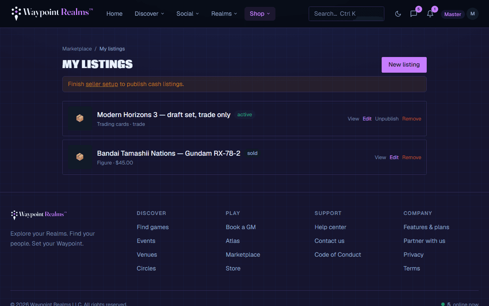The width and height of the screenshot is (489, 306).
Task: Click My listings breadcrumb text
Action: (x=112, y=49)
